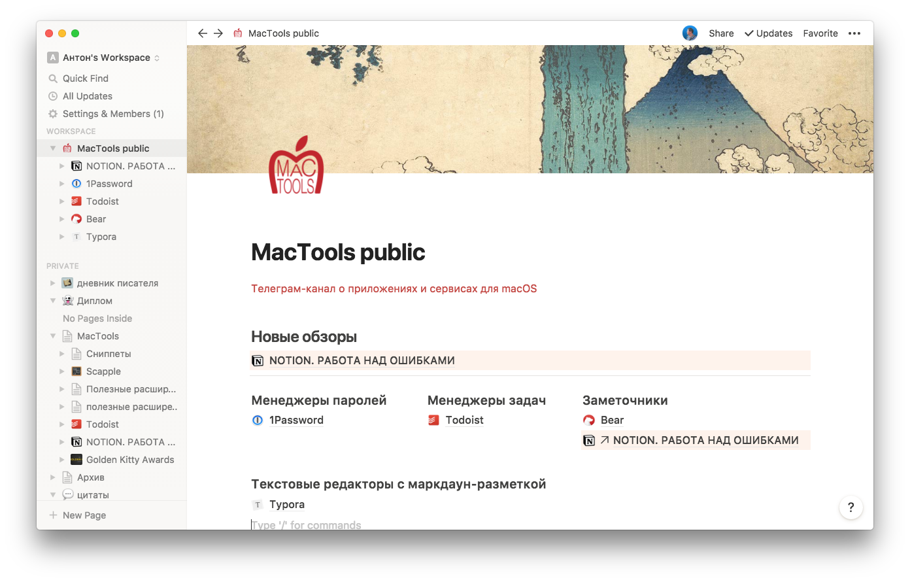
Task: Click the 1Password icon in page content
Action: [258, 420]
